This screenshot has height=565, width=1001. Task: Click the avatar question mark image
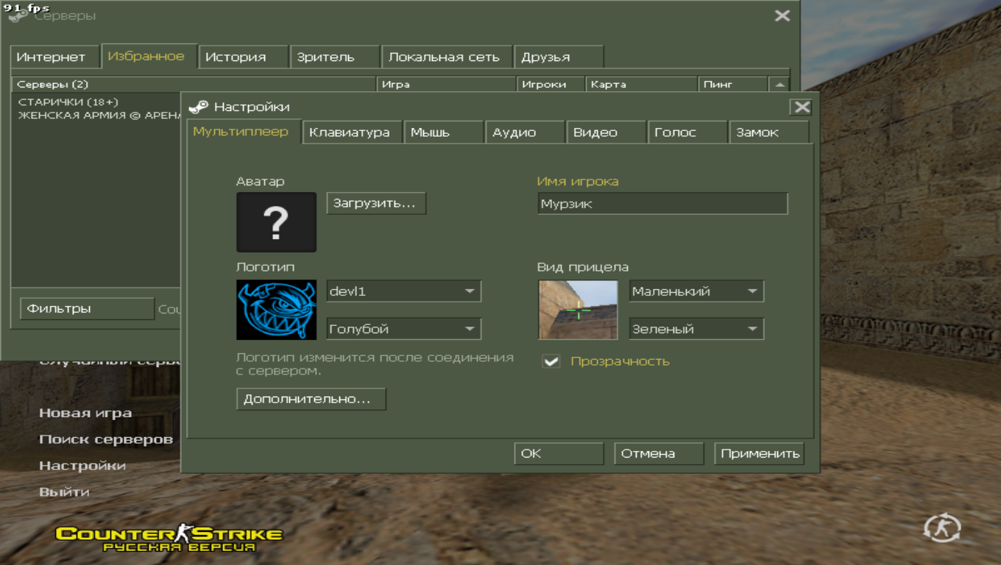tap(276, 222)
